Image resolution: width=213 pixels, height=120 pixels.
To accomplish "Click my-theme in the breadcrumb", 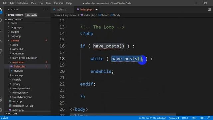I will (x=71, y=15).
